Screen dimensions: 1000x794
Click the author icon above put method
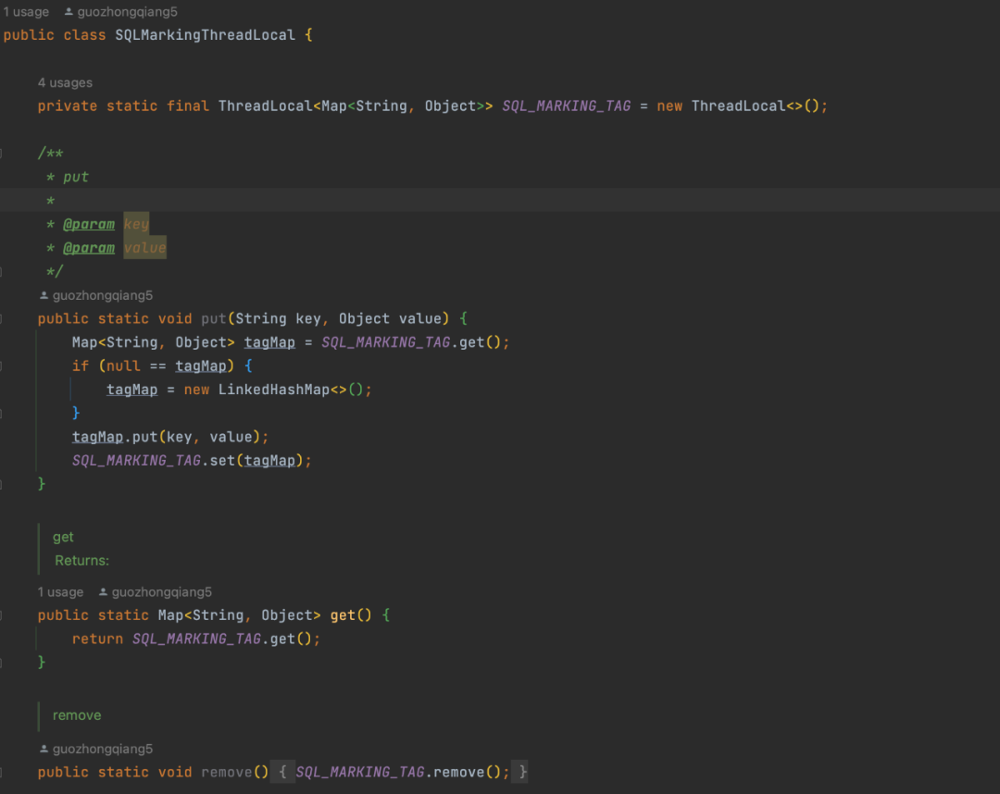(x=44, y=295)
